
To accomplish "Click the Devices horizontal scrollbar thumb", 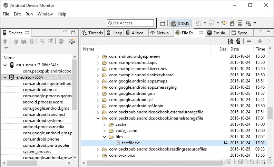I will click(22, 163).
